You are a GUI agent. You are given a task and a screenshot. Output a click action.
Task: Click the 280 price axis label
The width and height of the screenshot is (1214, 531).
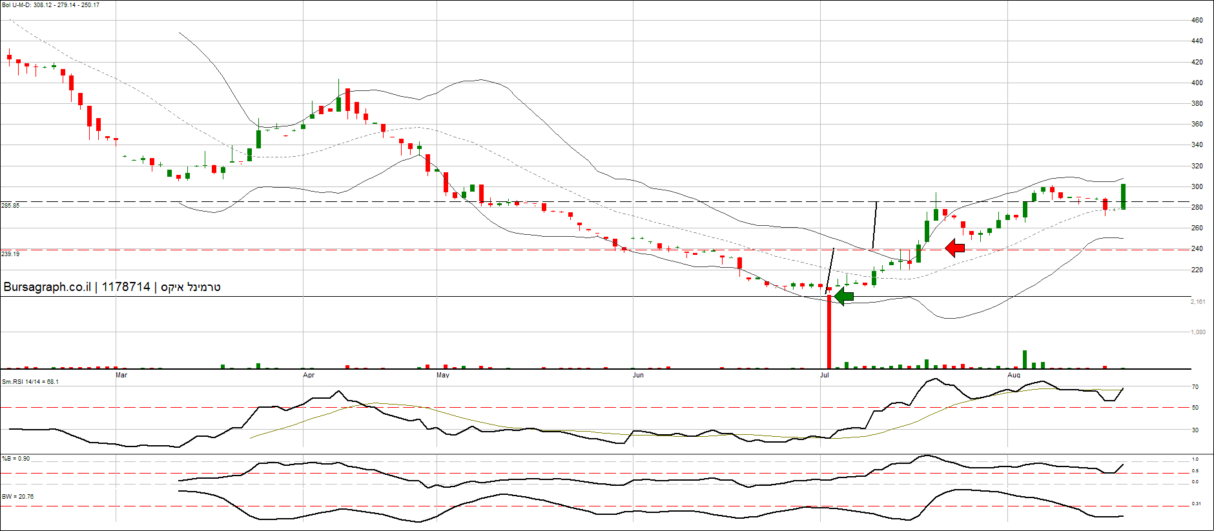click(1197, 208)
